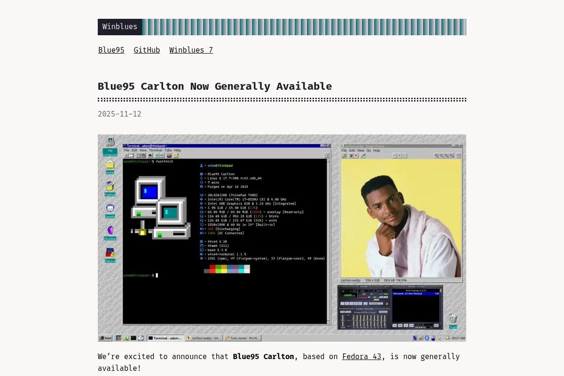Open the Winblues 7 navigation link

click(191, 50)
